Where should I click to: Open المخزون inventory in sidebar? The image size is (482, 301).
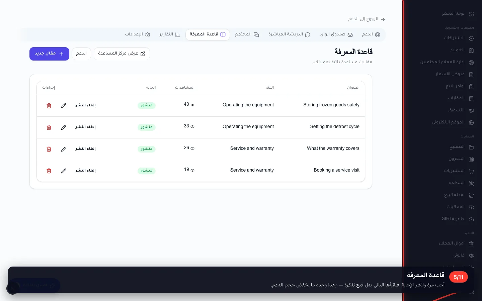461,159
